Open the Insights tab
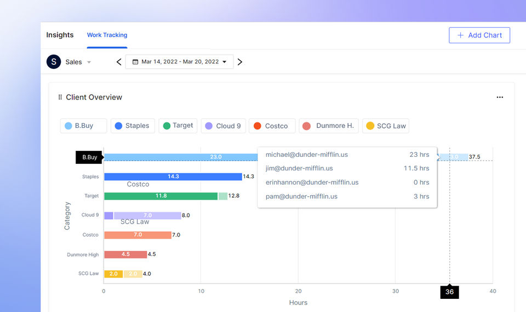Viewport: 526px width, 312px height. 60,35
